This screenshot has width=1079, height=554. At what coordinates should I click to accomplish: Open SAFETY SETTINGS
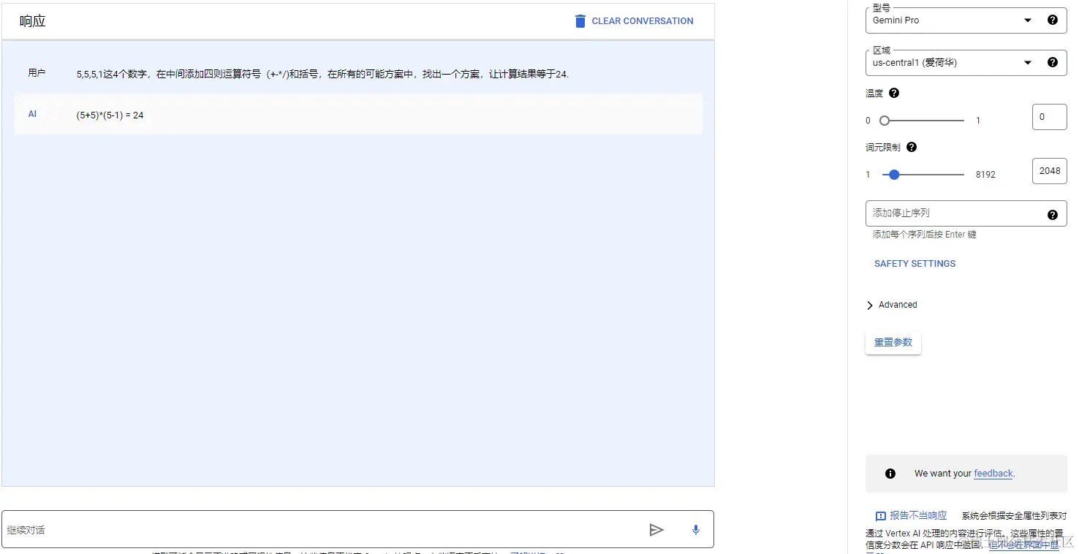915,263
